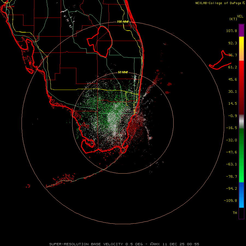Click the 14.5 velocity scale value
Screen dimensions: 246x246
pyautogui.click(x=233, y=104)
